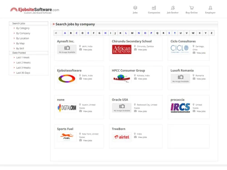The width and height of the screenshot is (227, 170).
Task: Filter companies by letter P
Action: [x=151, y=33]
